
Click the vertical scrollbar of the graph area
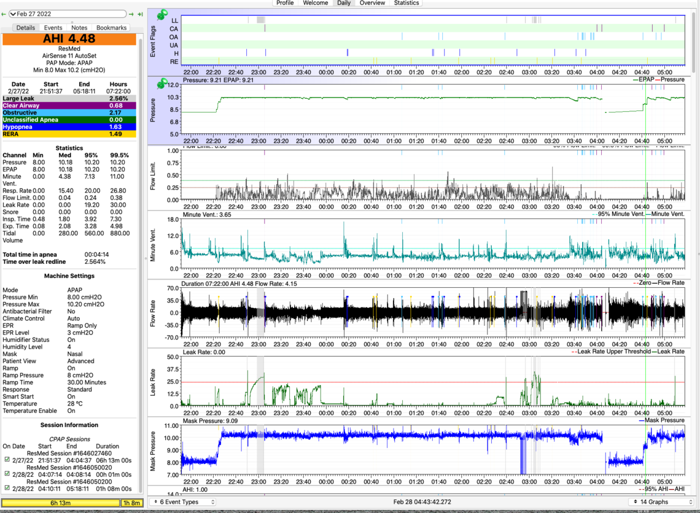[693, 42]
